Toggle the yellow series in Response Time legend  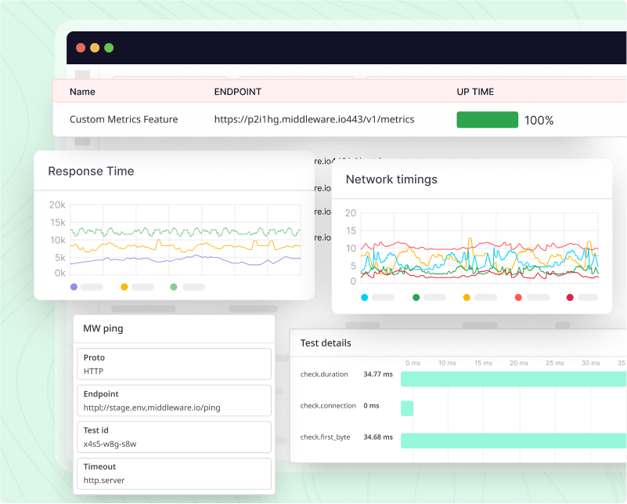point(124,288)
